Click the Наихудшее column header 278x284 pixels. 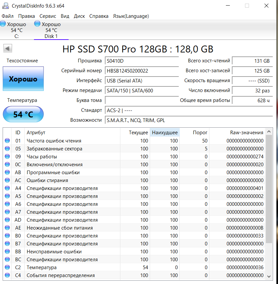165,133
